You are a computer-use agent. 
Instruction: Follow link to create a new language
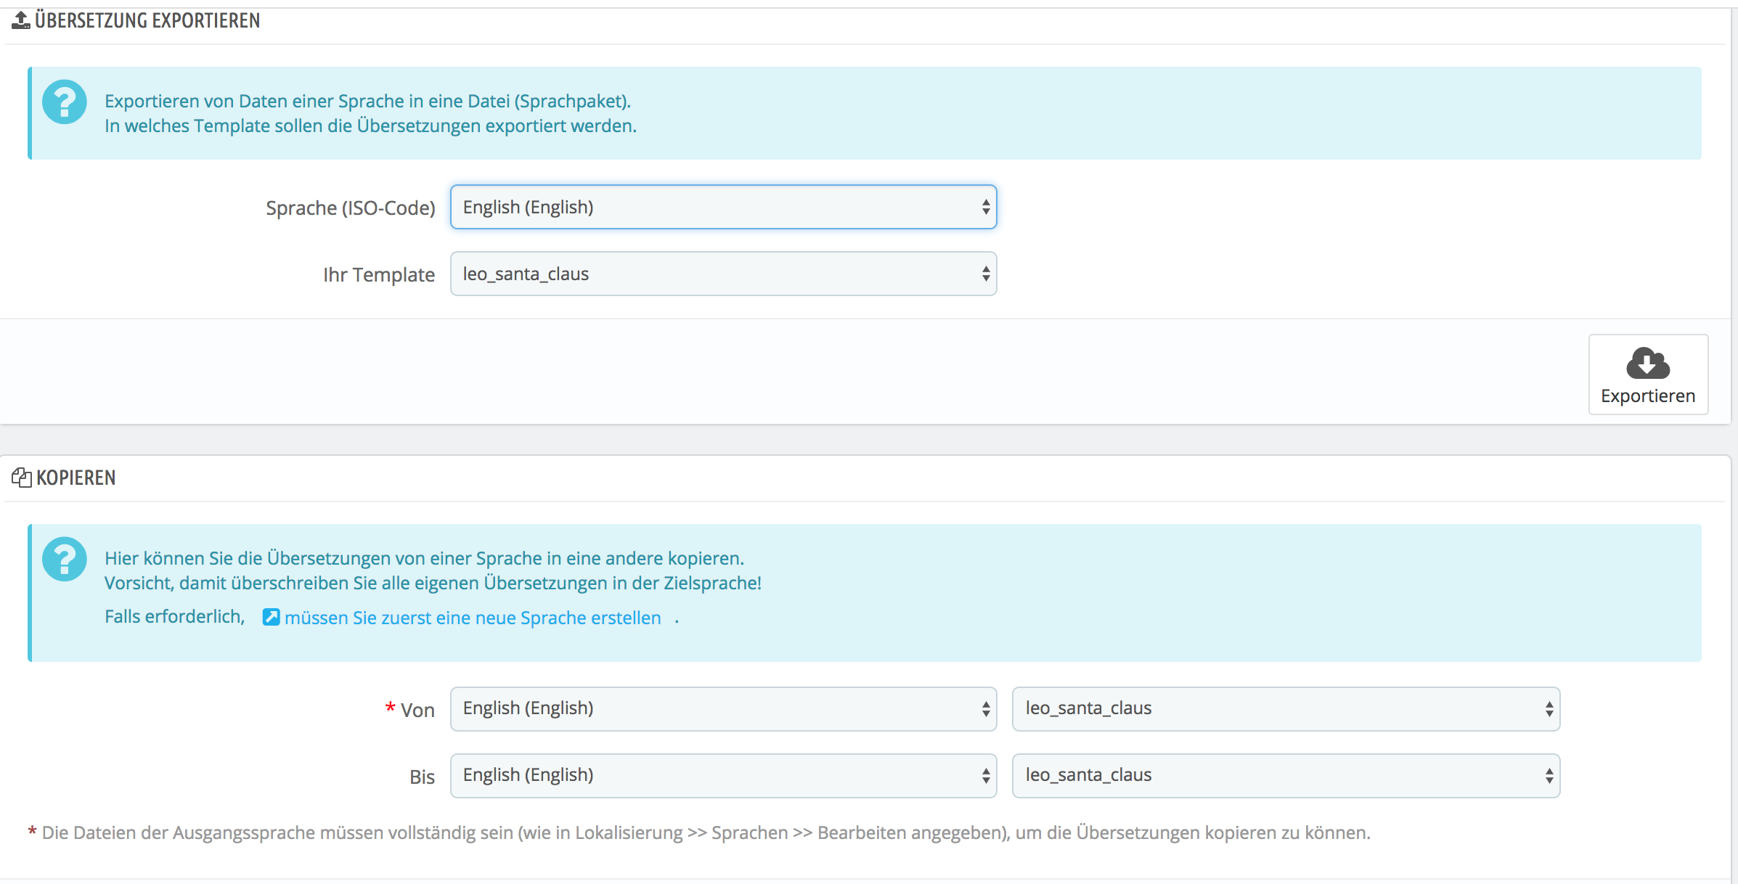click(x=473, y=618)
